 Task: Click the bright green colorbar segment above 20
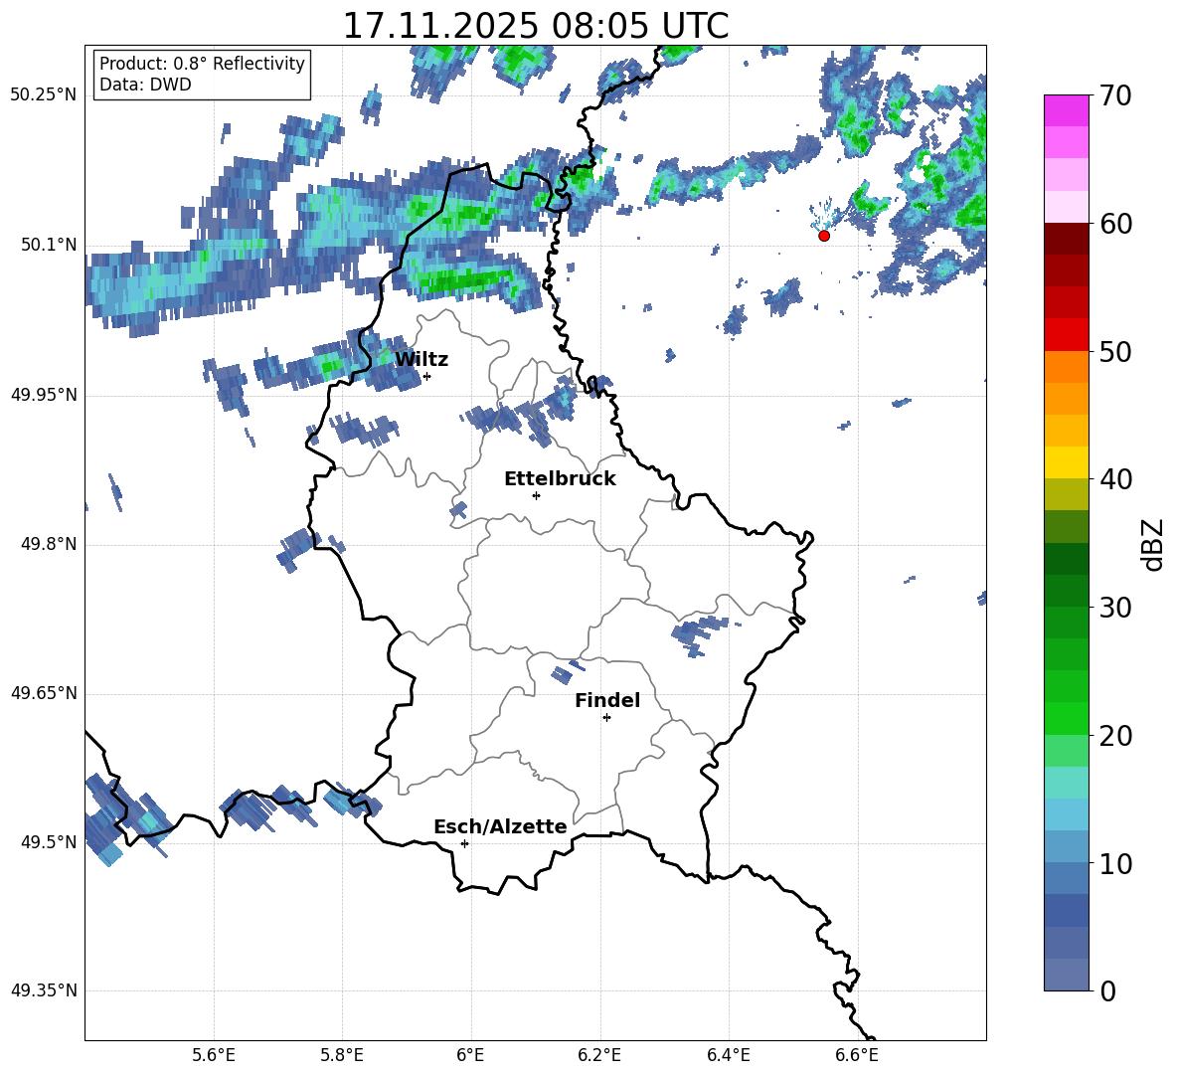point(1066,718)
